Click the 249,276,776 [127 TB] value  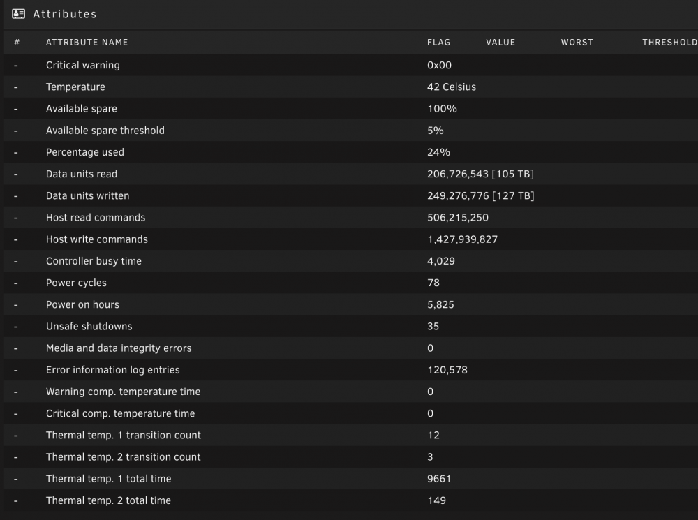(x=481, y=196)
